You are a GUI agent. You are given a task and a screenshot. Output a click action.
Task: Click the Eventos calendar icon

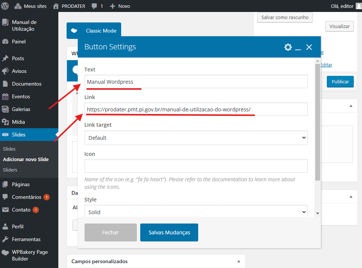(5, 96)
